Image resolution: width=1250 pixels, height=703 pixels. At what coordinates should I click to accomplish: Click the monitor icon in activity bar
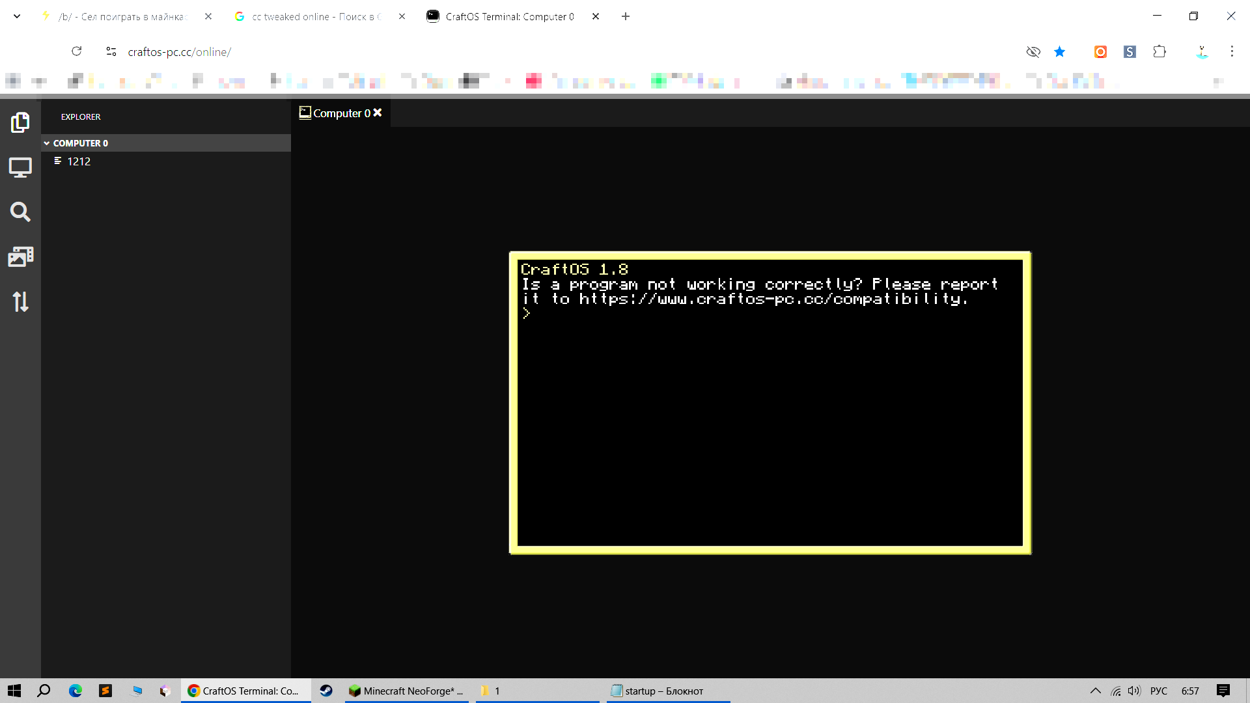20,167
